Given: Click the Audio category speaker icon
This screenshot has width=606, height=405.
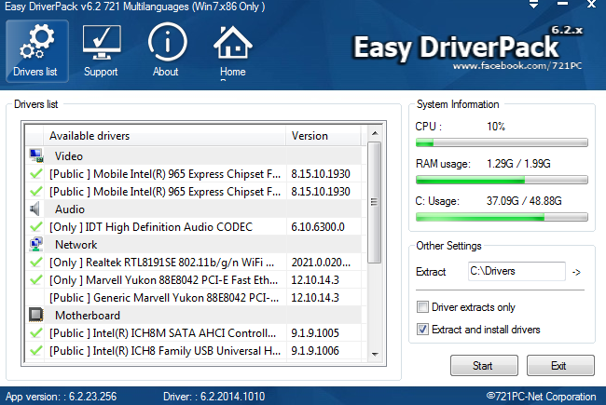Looking at the screenshot, I should coord(35,209).
